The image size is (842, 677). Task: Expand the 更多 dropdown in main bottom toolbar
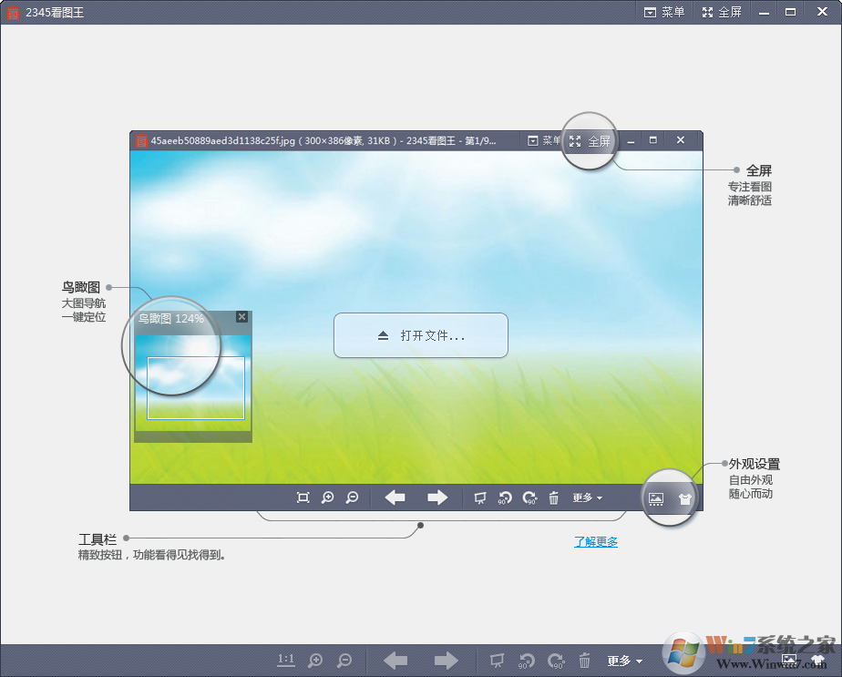point(625,662)
